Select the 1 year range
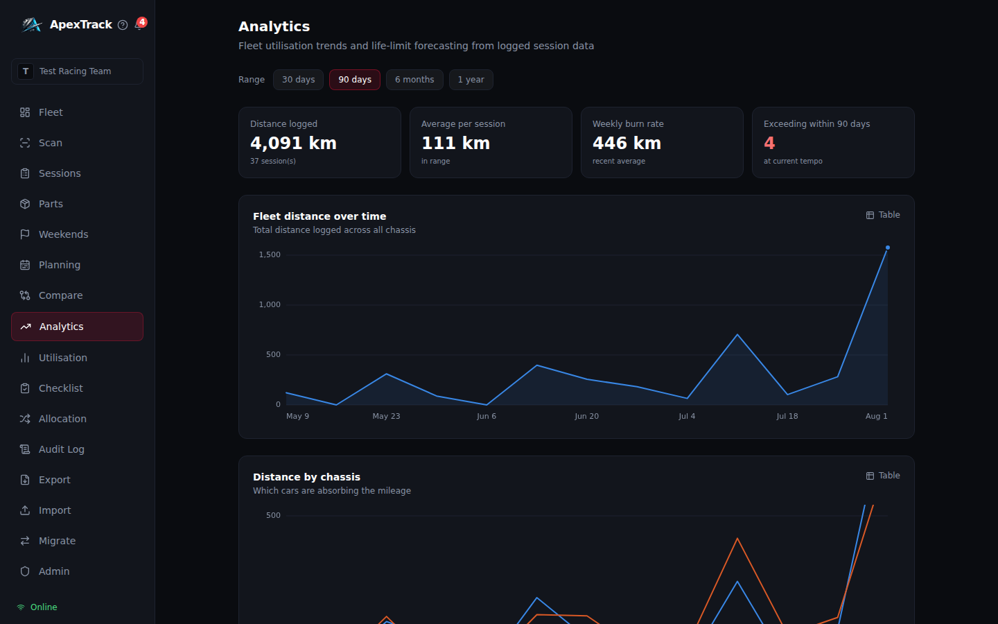998x624 pixels. [x=471, y=80]
